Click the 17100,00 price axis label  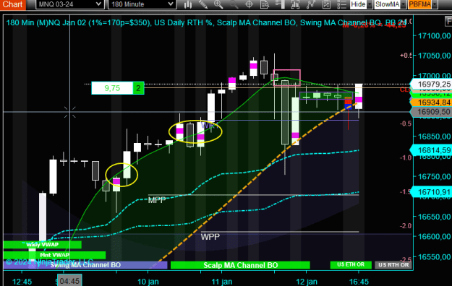coord(434,35)
